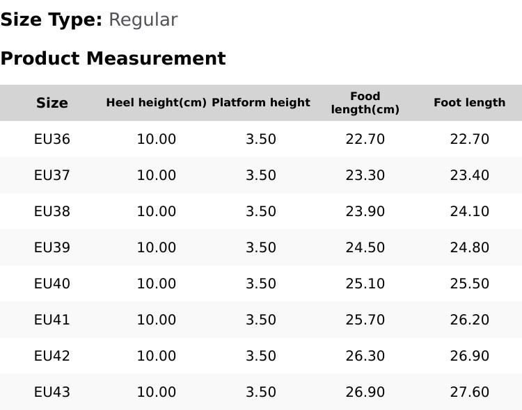Click the Platform height column header

261,102
